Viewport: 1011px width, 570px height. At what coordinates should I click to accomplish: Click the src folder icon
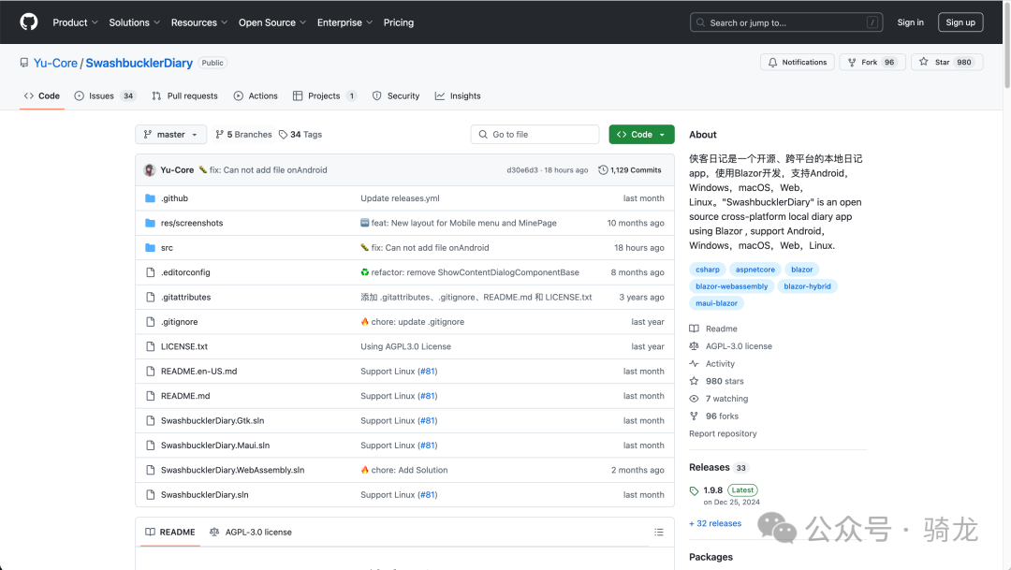click(150, 248)
